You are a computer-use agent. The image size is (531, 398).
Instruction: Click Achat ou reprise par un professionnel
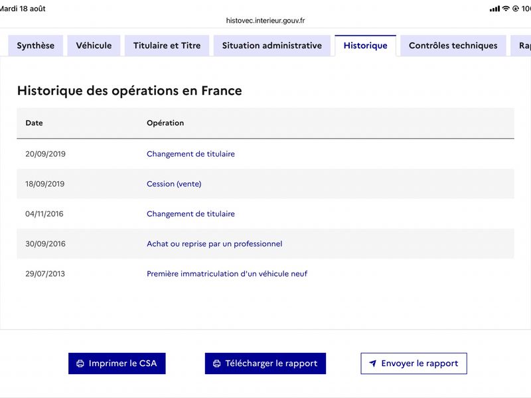tap(214, 243)
